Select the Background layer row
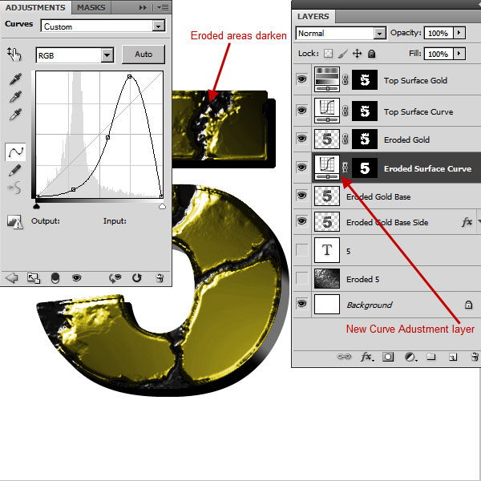 click(x=387, y=305)
